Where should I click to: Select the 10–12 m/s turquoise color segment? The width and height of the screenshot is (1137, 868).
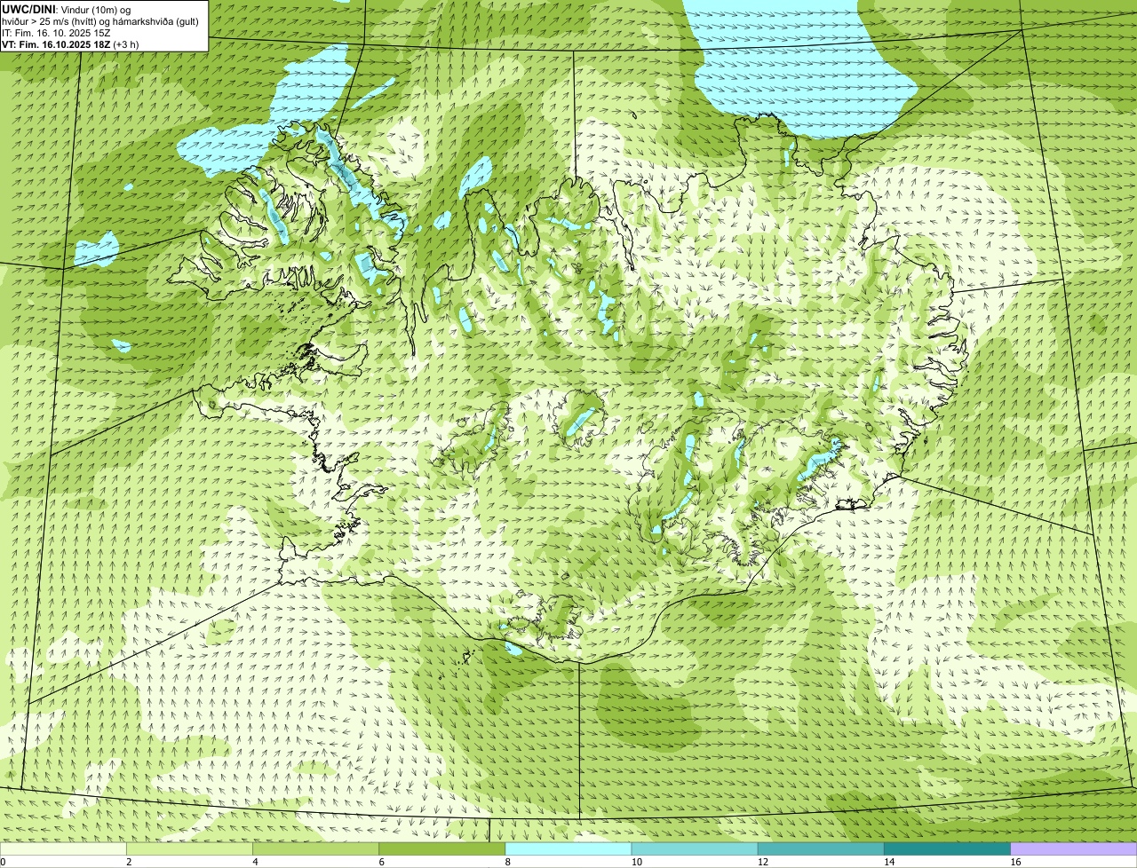click(x=695, y=849)
